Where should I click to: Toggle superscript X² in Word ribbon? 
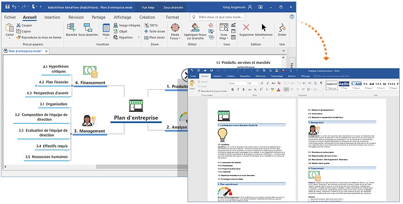click(x=261, y=89)
